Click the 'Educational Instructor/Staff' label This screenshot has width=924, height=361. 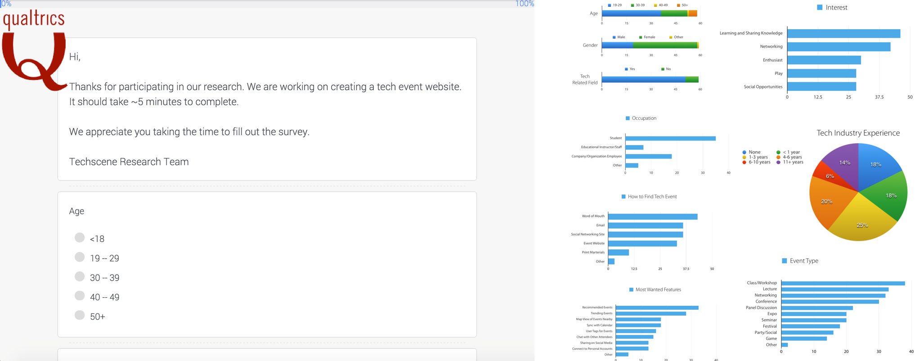(601, 147)
